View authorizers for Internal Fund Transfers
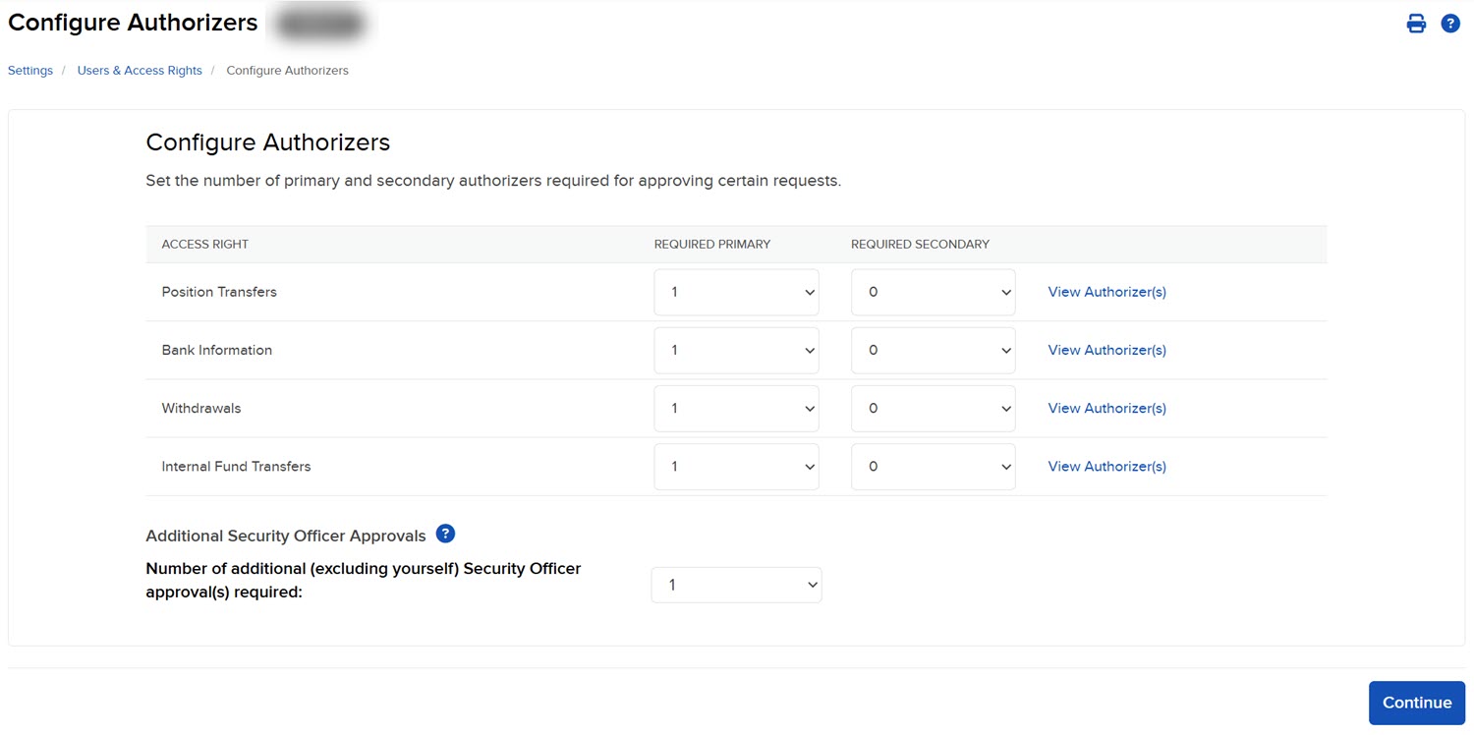The image size is (1474, 735). tap(1106, 466)
